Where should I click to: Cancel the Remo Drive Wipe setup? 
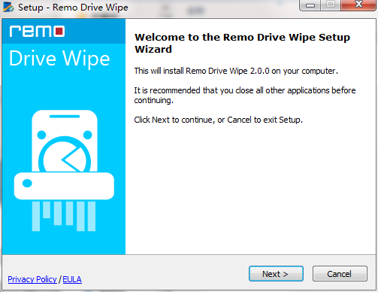340,274
